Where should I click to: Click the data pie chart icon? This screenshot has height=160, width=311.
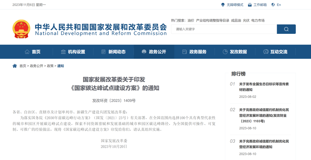[225, 52]
